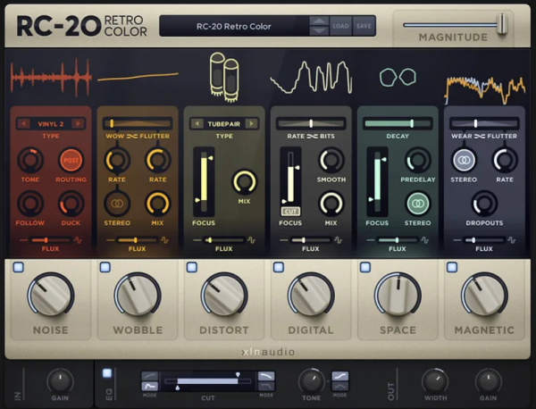536x409 pixels.
Task: Click the POST routing button
Action: click(x=71, y=160)
